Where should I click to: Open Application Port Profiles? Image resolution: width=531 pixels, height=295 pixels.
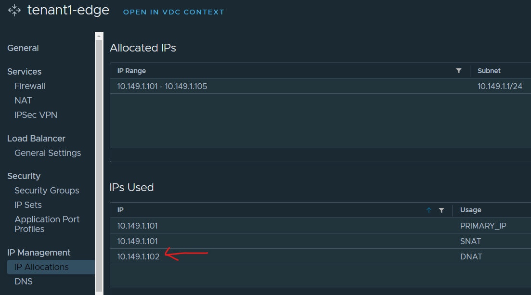tap(47, 224)
